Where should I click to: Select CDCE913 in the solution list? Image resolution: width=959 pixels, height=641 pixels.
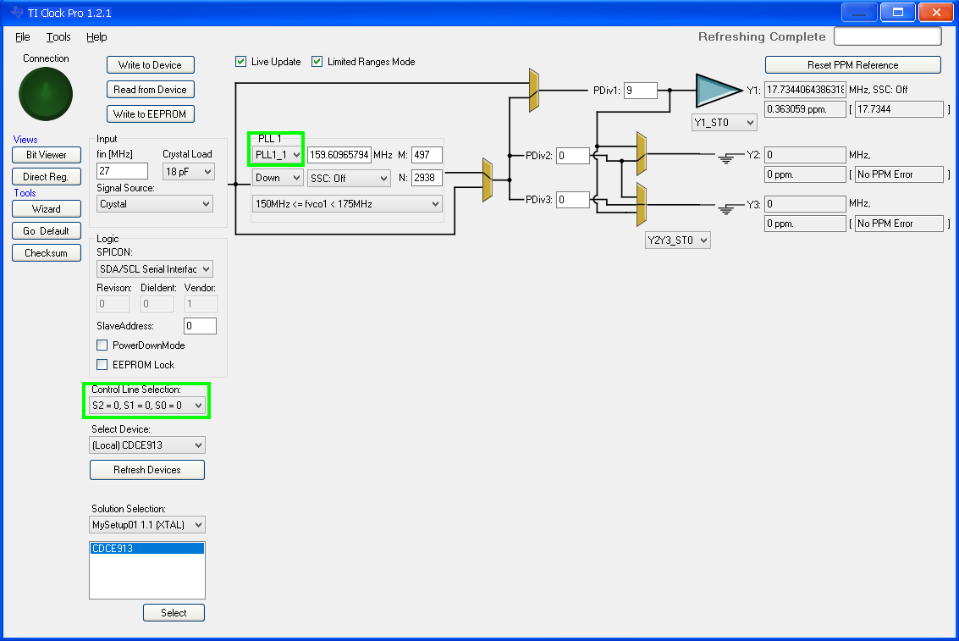(146, 549)
